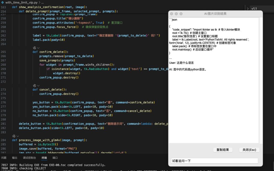274x171 pixels.
Task: Switch to the 问题 panel tab
Action: tap(4, 158)
